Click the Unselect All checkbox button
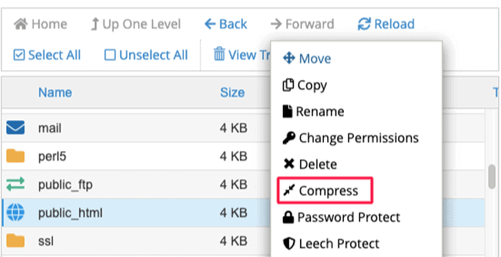Image resolution: width=501 pixels, height=257 pixels. click(146, 55)
